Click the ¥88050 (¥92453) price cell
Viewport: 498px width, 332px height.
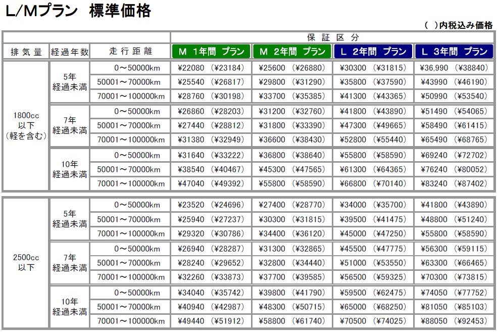coord(454,321)
